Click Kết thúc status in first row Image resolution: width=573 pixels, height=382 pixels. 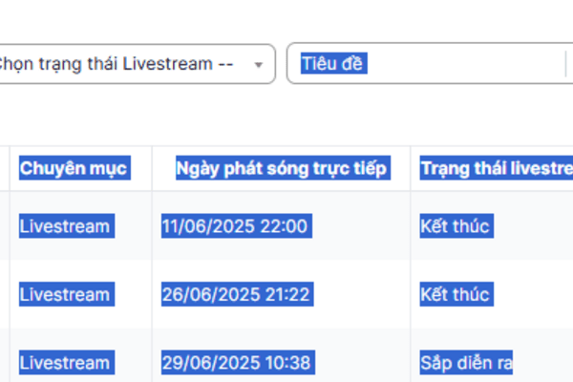455,226
